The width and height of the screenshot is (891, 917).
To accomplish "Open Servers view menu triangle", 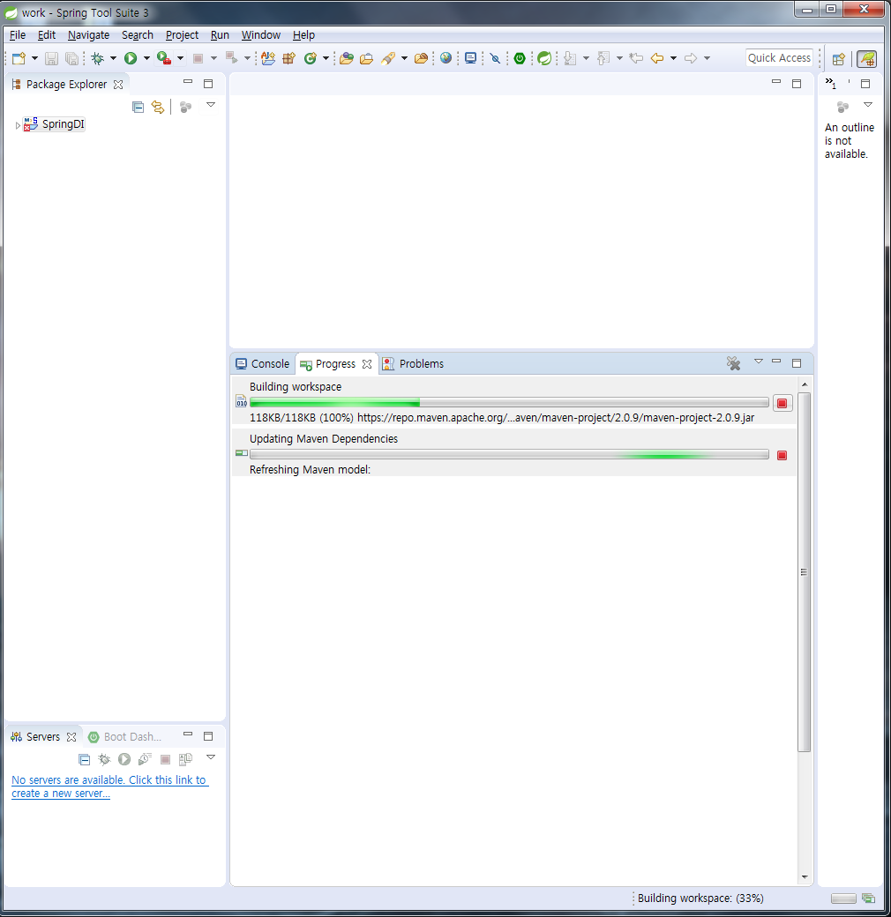I will tap(211, 757).
